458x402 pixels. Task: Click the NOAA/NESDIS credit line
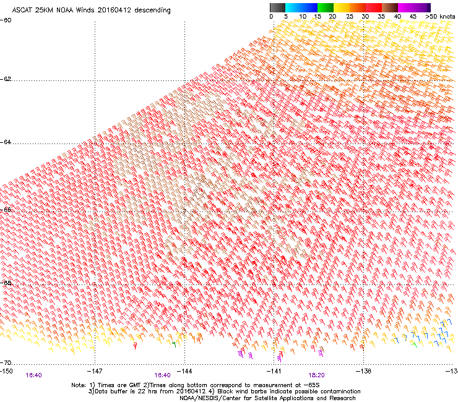pyautogui.click(x=267, y=398)
